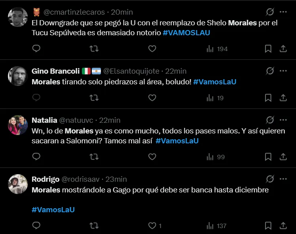Reply to cmartinzlecaros's tweet about Shelo Morales
This screenshot has height=234, width=296.
point(36,49)
